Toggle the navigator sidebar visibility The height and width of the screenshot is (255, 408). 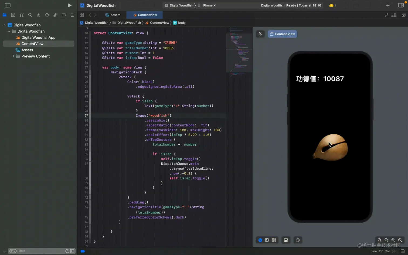tap(8, 5)
